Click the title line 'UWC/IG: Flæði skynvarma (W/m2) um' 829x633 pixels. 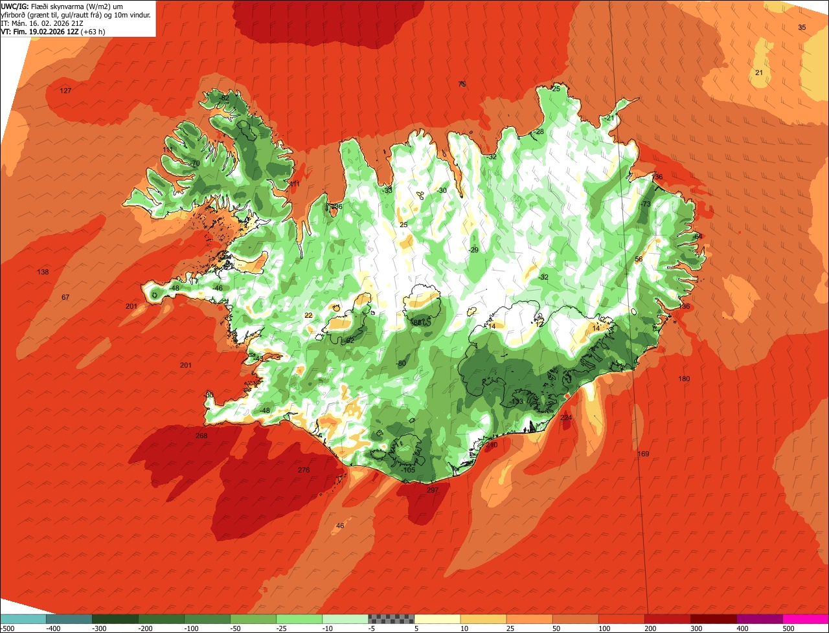point(62,6)
